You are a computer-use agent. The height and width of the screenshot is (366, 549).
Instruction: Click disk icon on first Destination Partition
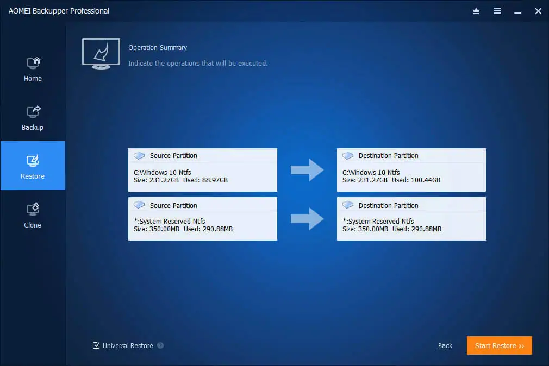click(348, 155)
